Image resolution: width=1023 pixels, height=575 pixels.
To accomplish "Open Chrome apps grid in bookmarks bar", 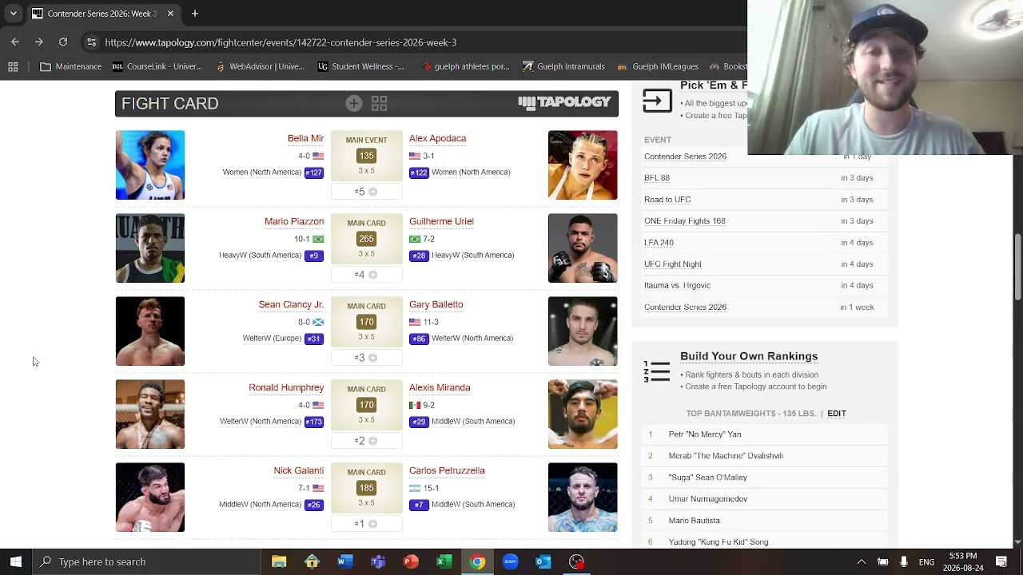I will click(13, 66).
